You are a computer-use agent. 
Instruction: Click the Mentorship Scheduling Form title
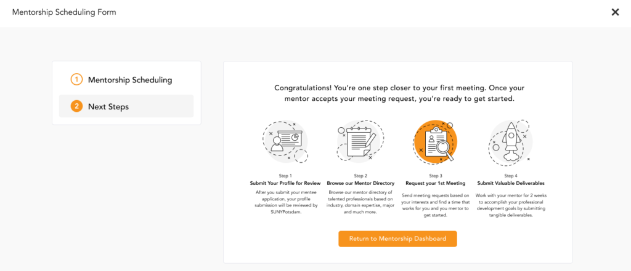point(64,12)
